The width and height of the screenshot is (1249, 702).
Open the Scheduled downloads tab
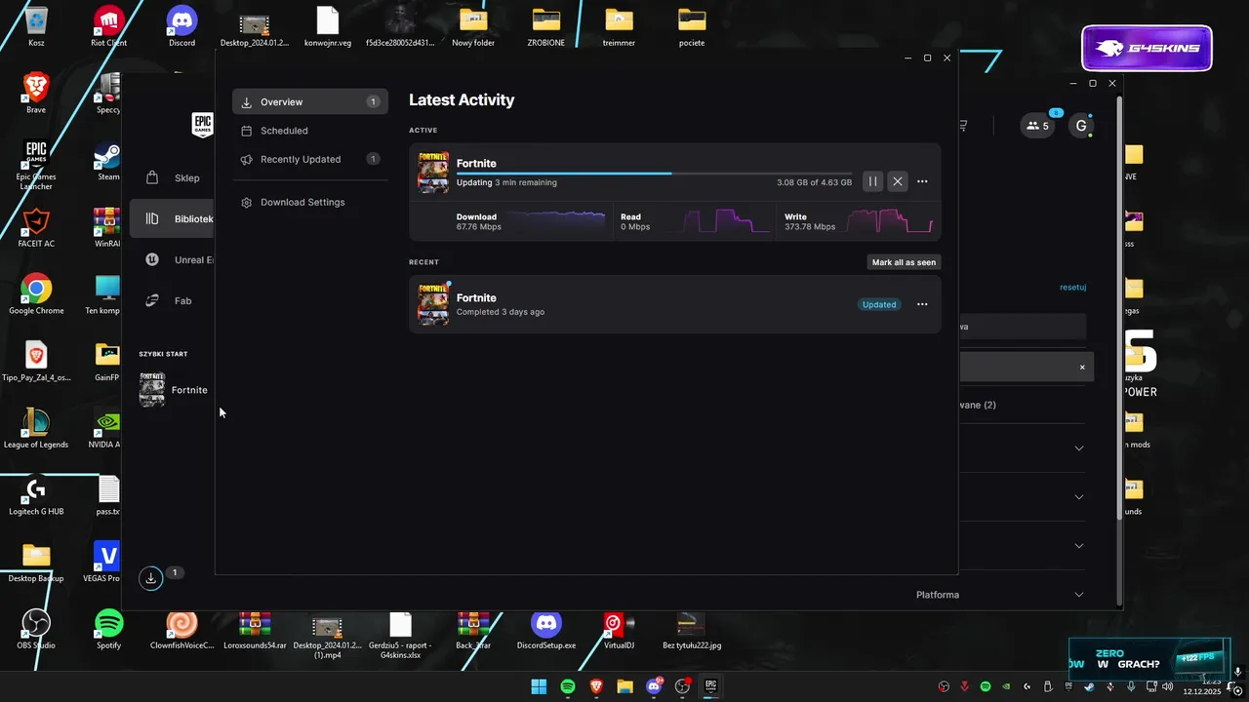tap(310, 131)
